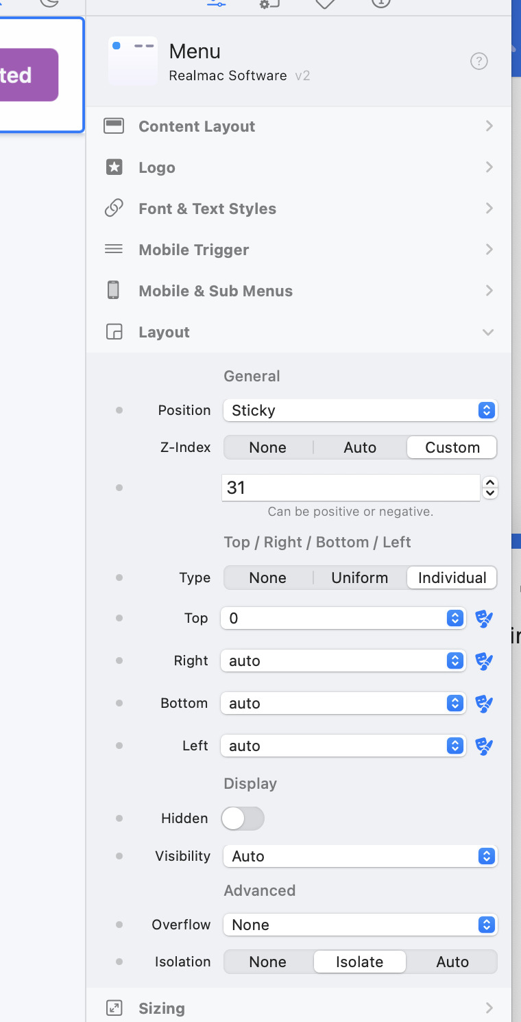Screen dimensions: 521x1022
Task: Click the Z-Index value field showing 31
Action: pyautogui.click(x=350, y=488)
